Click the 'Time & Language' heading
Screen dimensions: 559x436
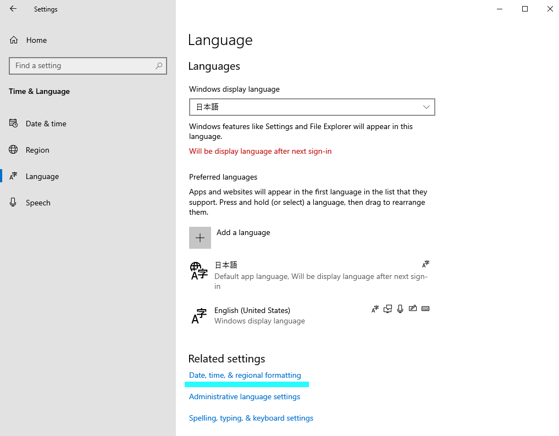[39, 91]
